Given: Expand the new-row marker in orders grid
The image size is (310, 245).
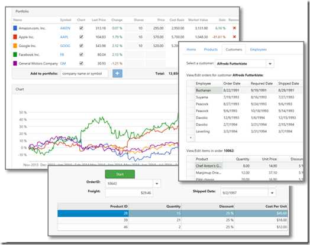Looking at the screenshot, I should tap(190, 138).
